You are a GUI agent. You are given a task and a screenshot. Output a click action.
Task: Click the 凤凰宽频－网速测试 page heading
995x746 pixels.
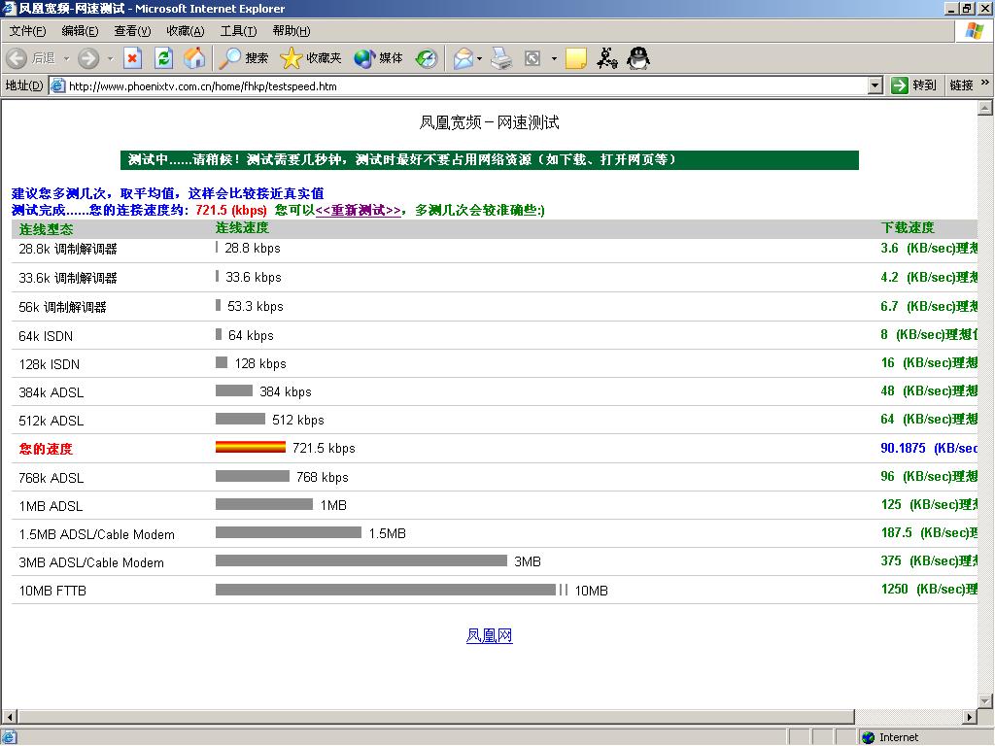coord(490,122)
